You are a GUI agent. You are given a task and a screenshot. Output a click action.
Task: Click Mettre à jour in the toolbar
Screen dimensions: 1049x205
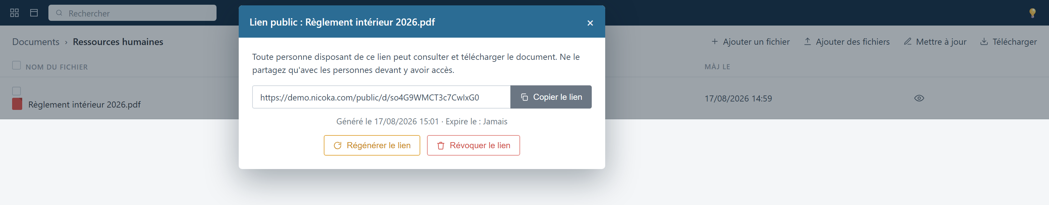coord(935,42)
